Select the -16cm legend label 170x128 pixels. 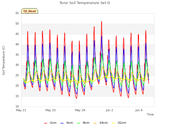pos(103,123)
